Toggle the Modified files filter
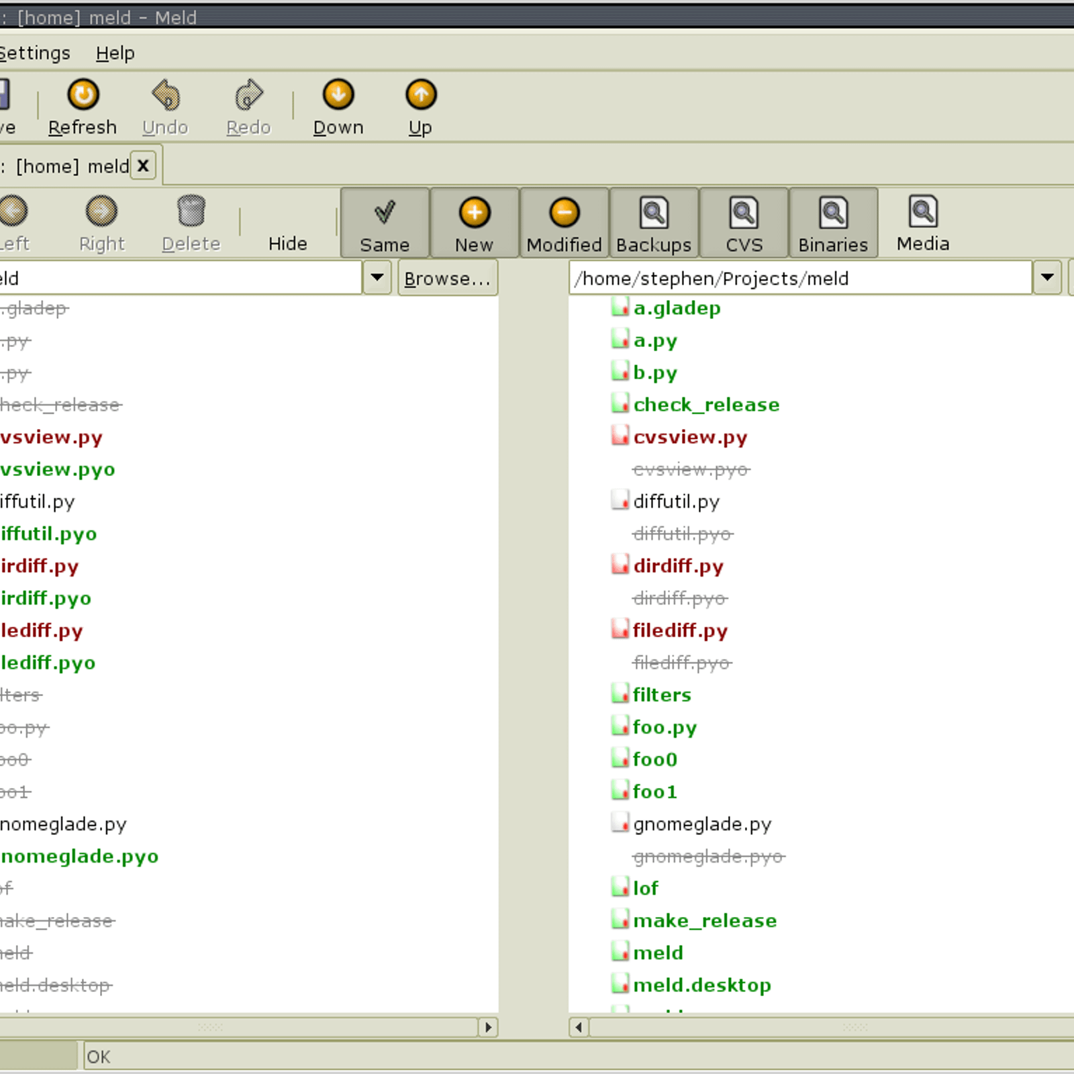This screenshot has width=1074, height=1074. 565,223
